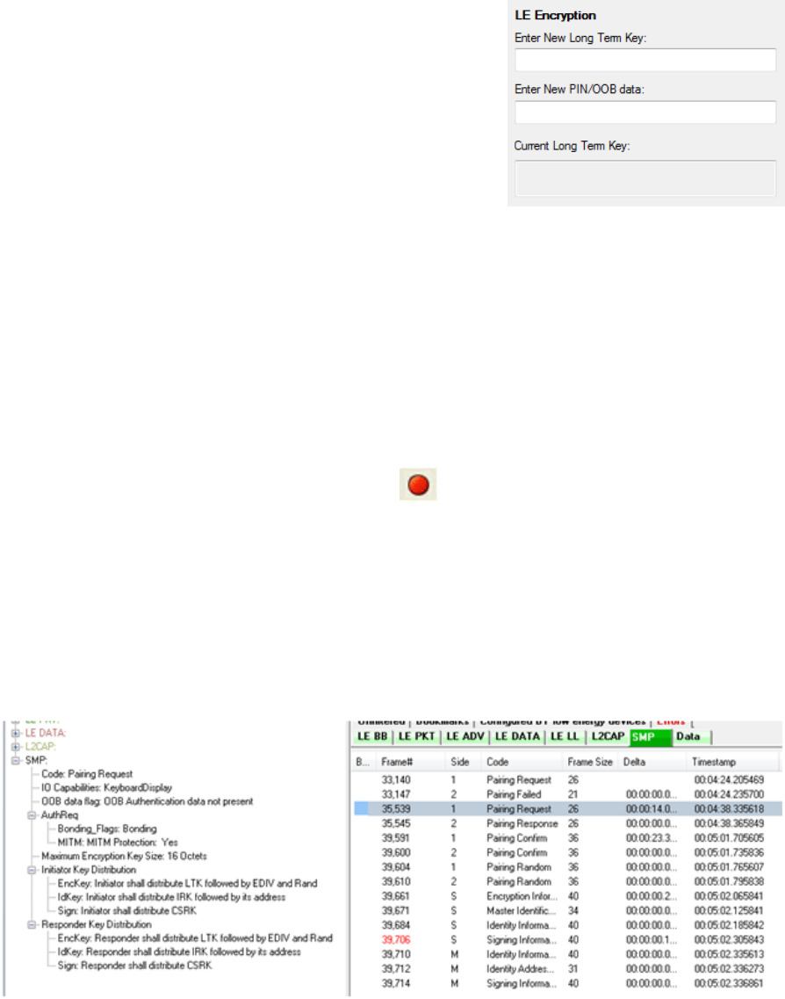Viewport: 785px width, 999px height.
Task: Select Pairing Failed frame 33,147 row
Action: [x=518, y=793]
